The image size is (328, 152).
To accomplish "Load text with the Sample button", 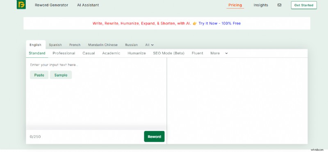I will [x=61, y=75].
